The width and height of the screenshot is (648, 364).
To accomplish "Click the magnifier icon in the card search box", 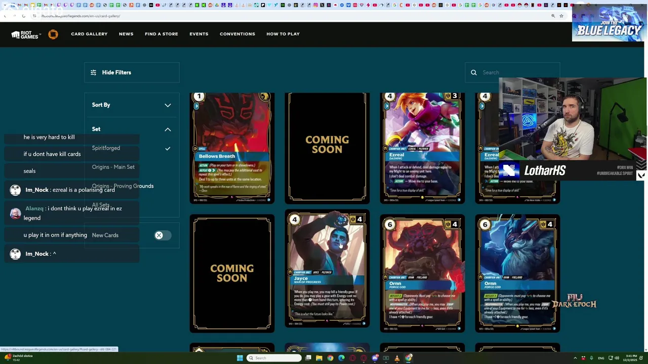I will [474, 73].
